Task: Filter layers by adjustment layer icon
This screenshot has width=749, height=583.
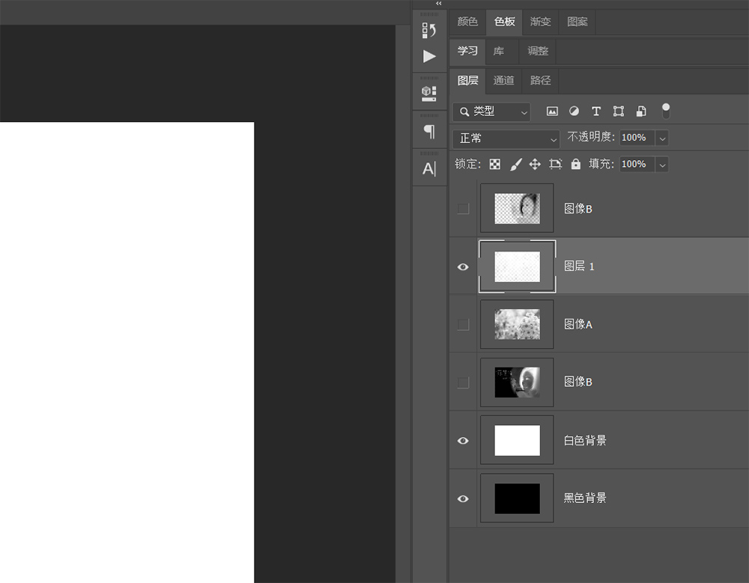Action: pyautogui.click(x=574, y=112)
